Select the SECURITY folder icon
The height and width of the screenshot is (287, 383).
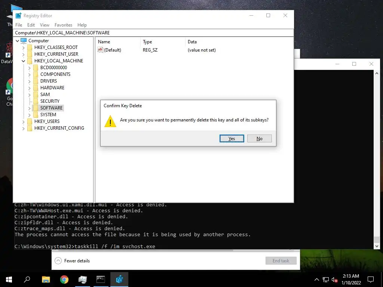(x=36, y=101)
